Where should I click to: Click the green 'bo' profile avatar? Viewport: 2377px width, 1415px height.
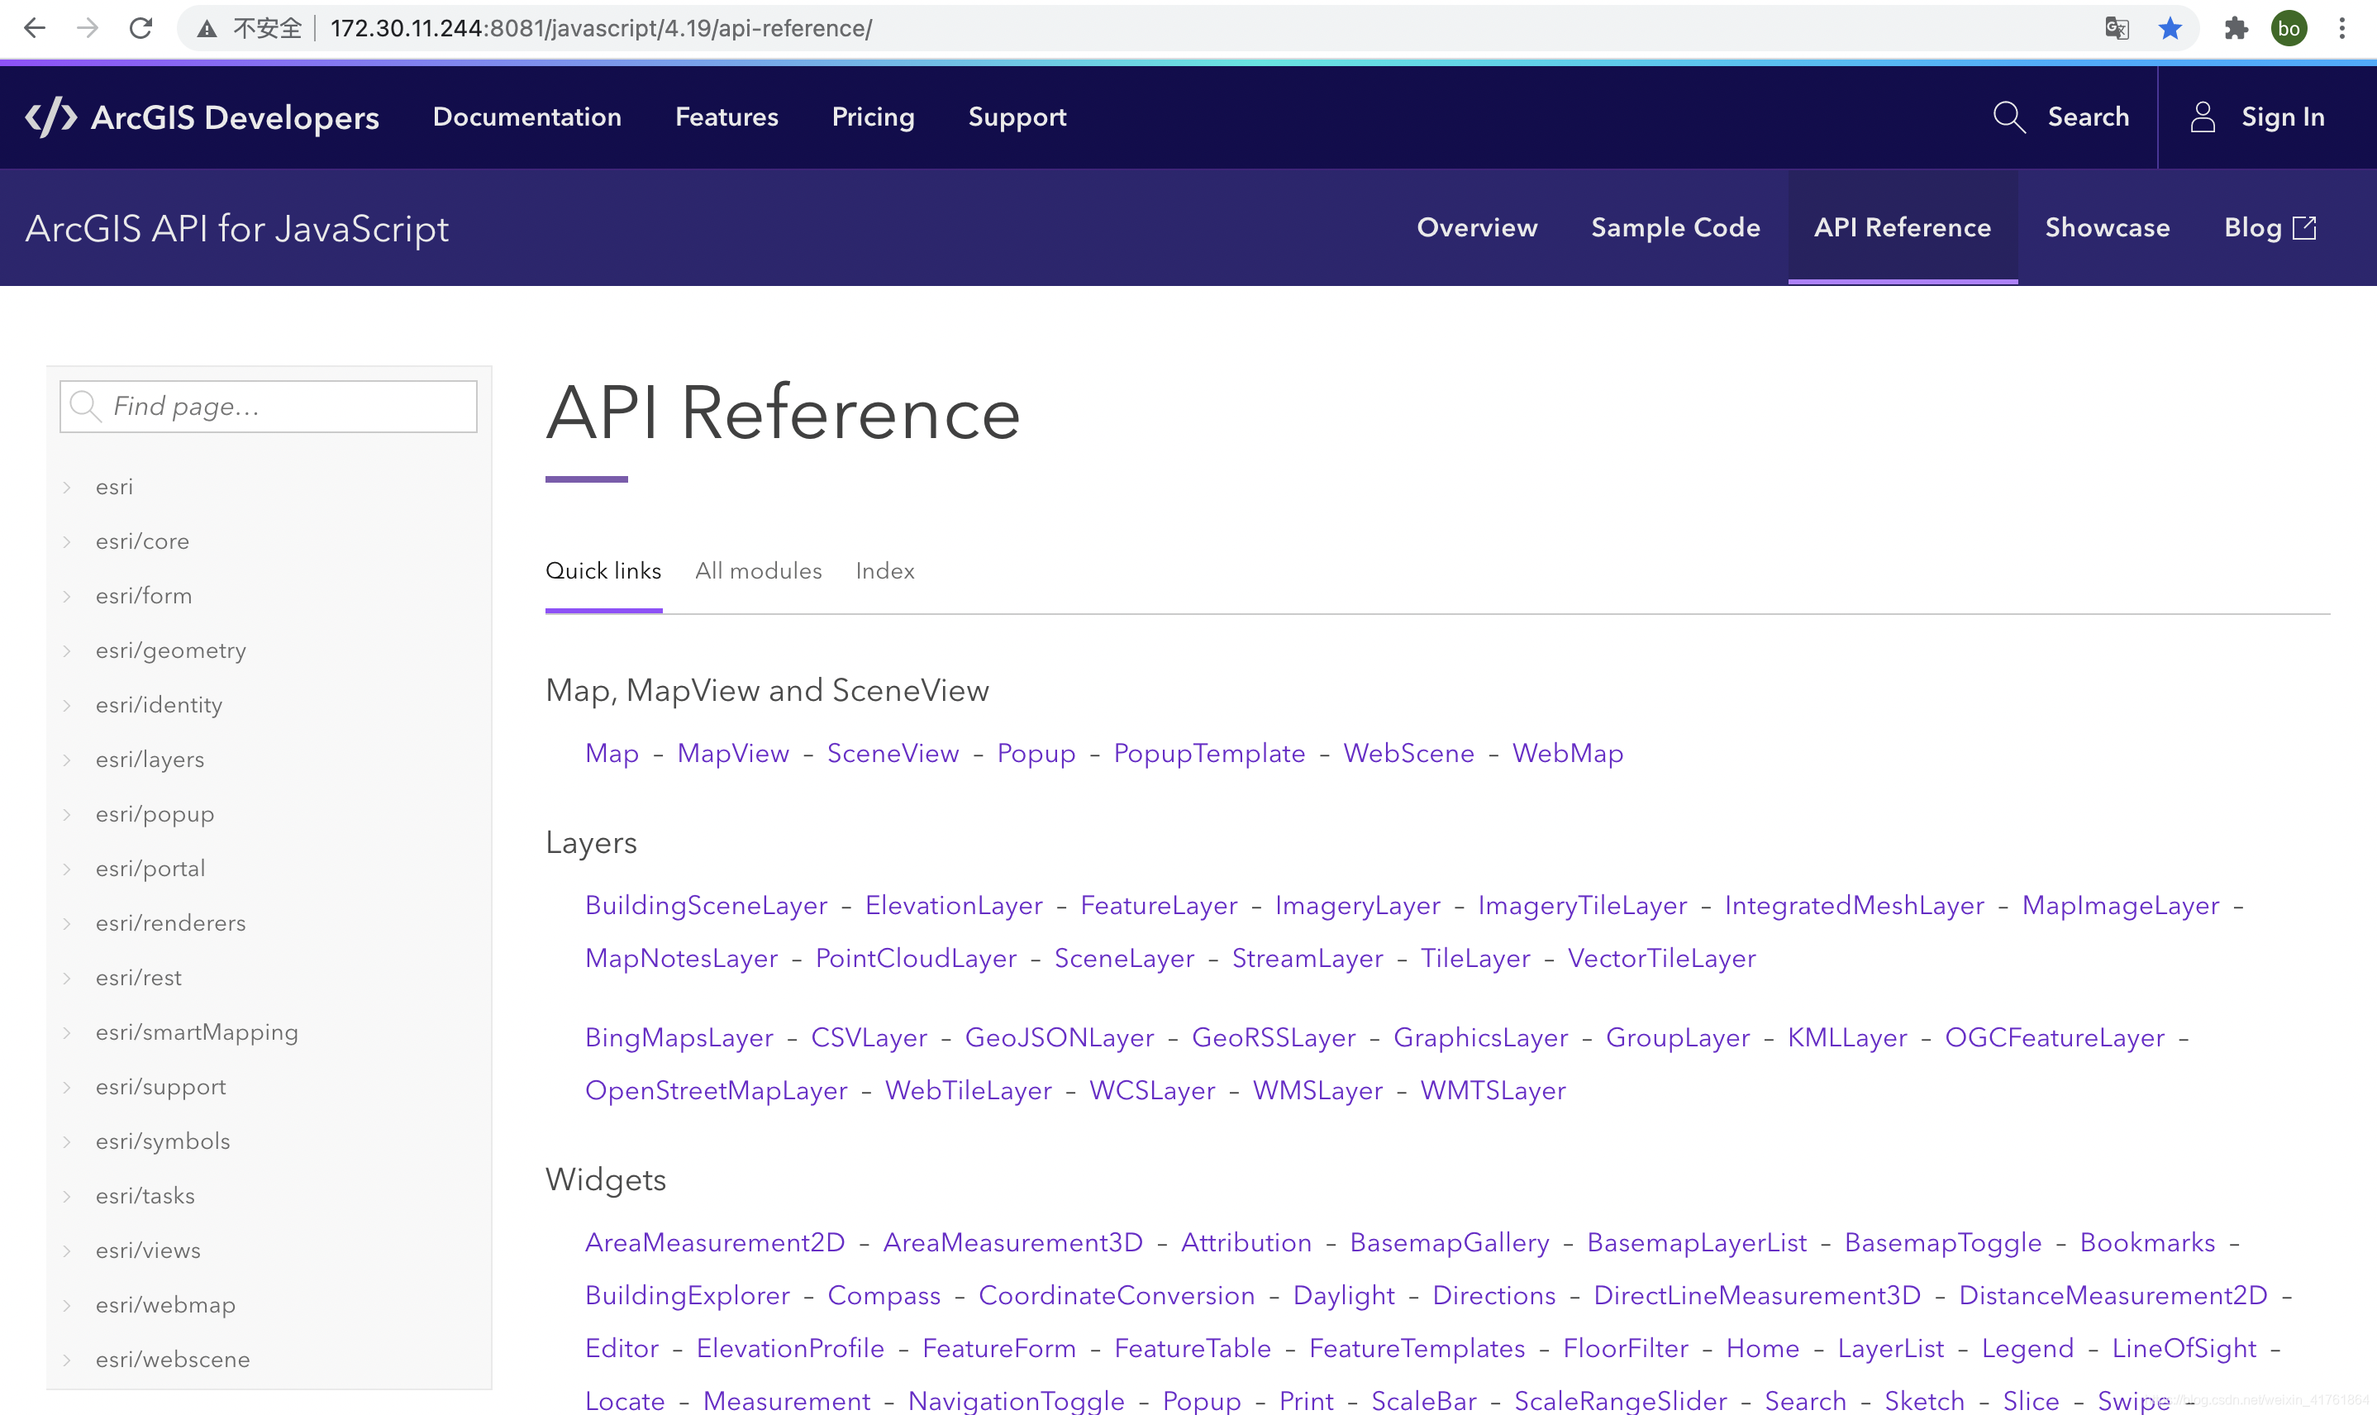2289,27
